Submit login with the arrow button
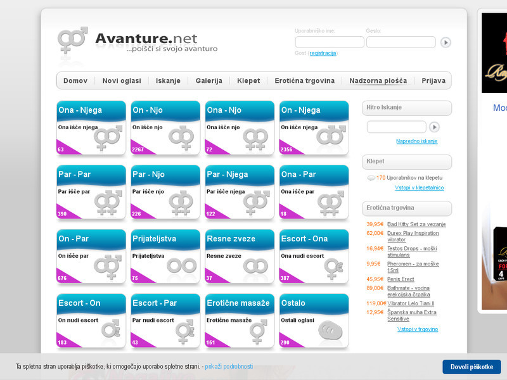Viewport: 507px width, 380px height. [446, 42]
